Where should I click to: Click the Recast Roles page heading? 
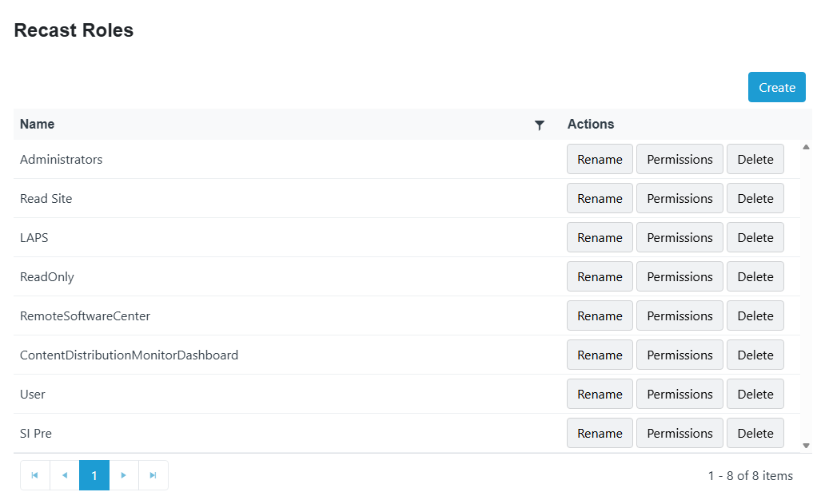pyautogui.click(x=74, y=30)
